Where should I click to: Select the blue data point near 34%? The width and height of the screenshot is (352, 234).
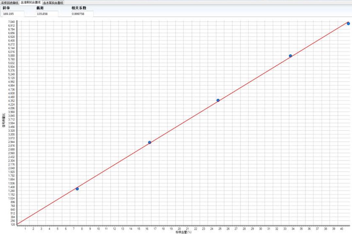pos(291,56)
